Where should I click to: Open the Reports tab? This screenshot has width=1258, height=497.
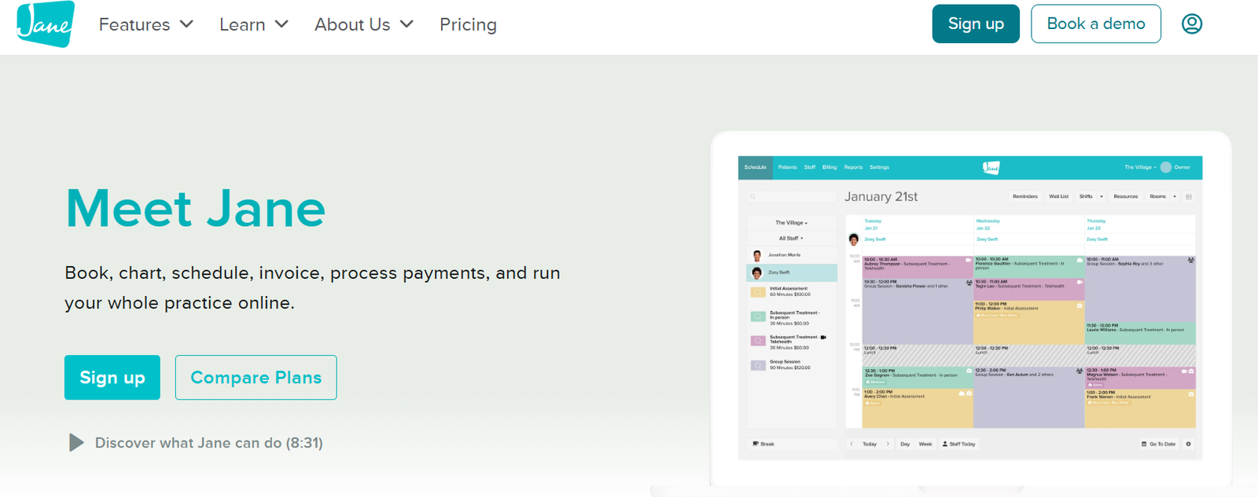tap(853, 167)
